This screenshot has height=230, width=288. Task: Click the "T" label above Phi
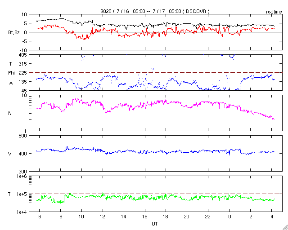click(x=10, y=64)
